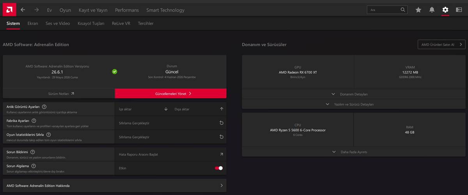Click reset icon in Fabrika Ayarları row
This screenshot has width=468, height=195.
(x=222, y=123)
